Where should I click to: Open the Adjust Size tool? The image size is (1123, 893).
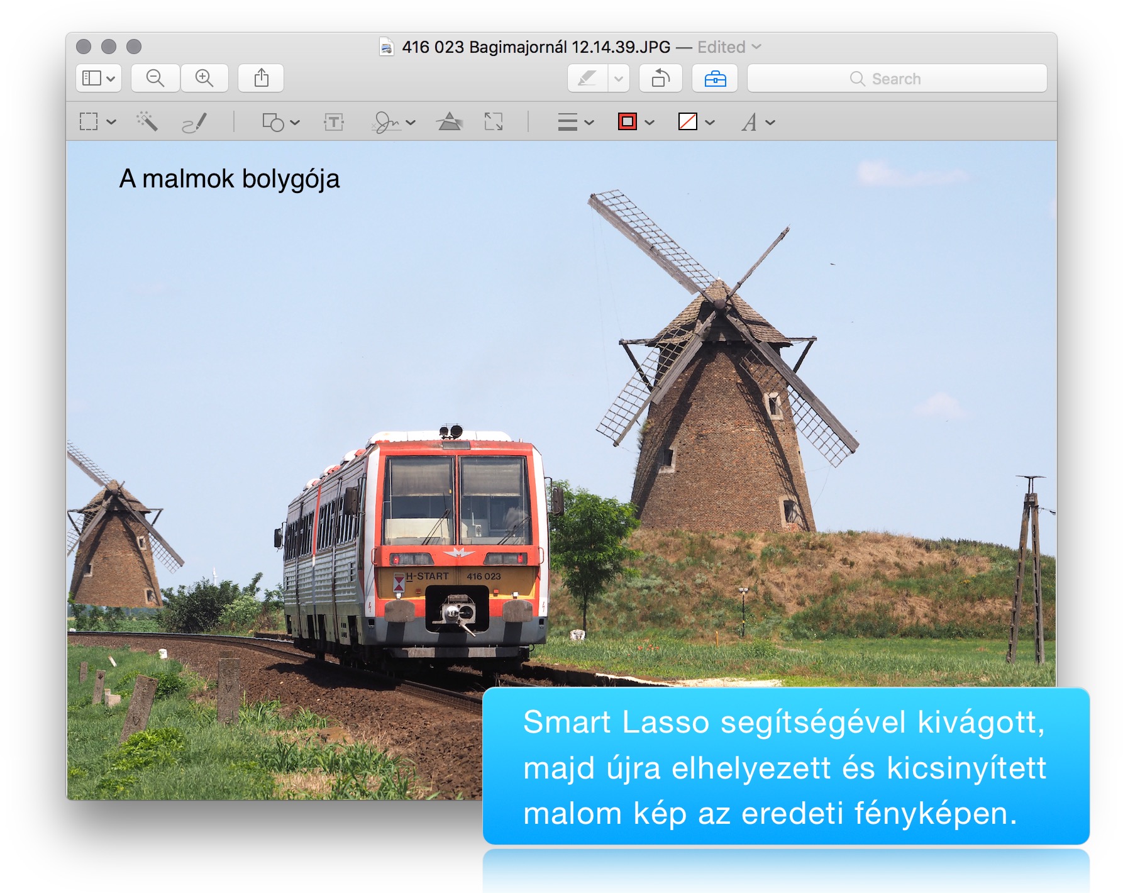pos(494,121)
